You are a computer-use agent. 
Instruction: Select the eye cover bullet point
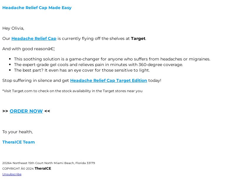pos(82,70)
